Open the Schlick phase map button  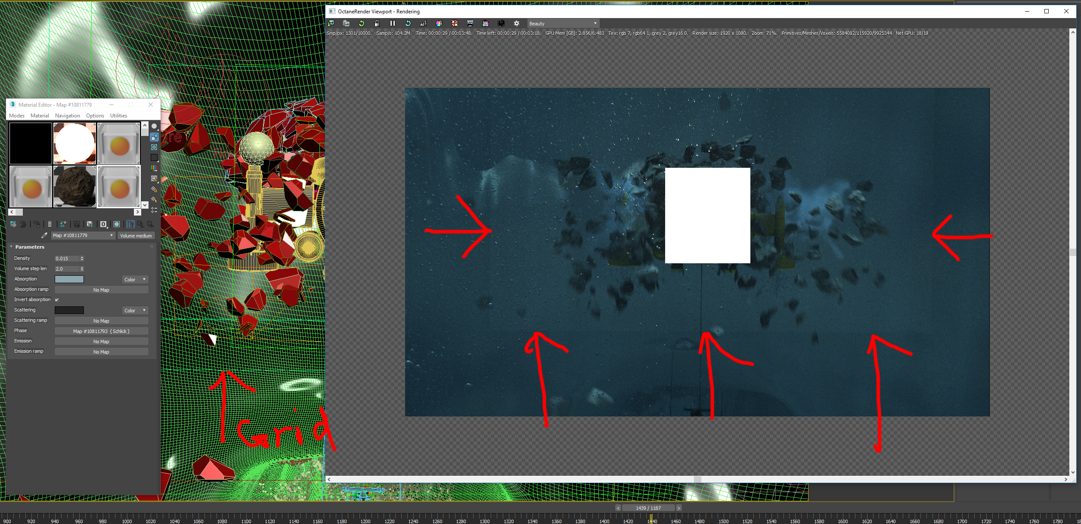pyautogui.click(x=101, y=331)
